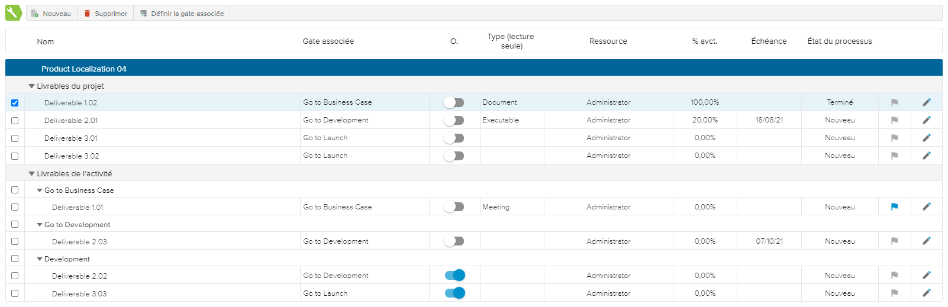The width and height of the screenshot is (948, 307).
Task: Click the Nouveau toolbar button
Action: (51, 14)
